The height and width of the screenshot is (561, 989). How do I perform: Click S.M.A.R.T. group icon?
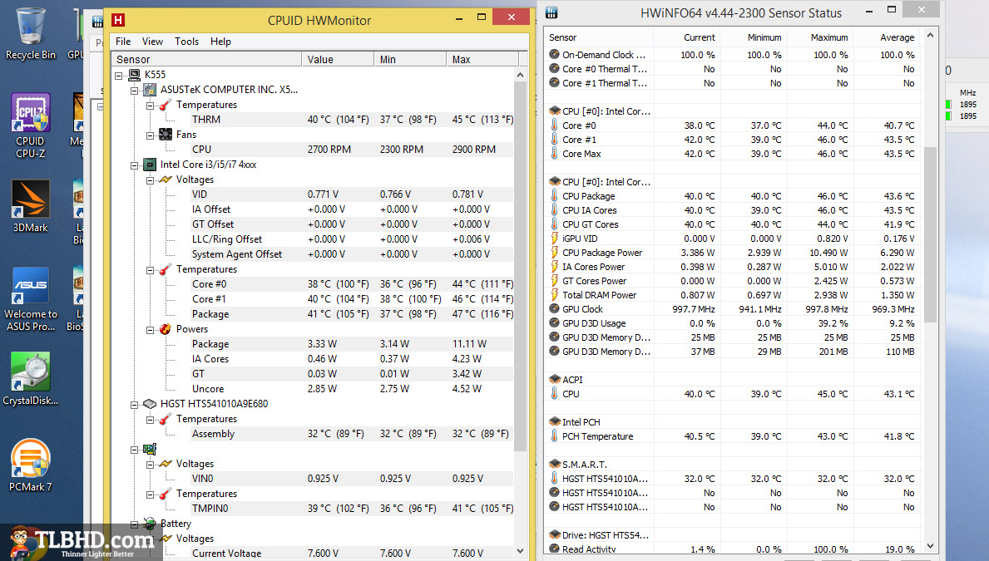click(x=555, y=464)
